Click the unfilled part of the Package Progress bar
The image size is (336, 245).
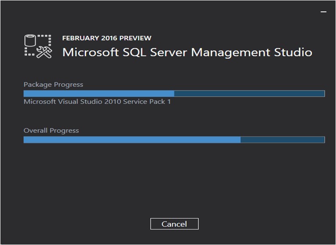coord(249,93)
